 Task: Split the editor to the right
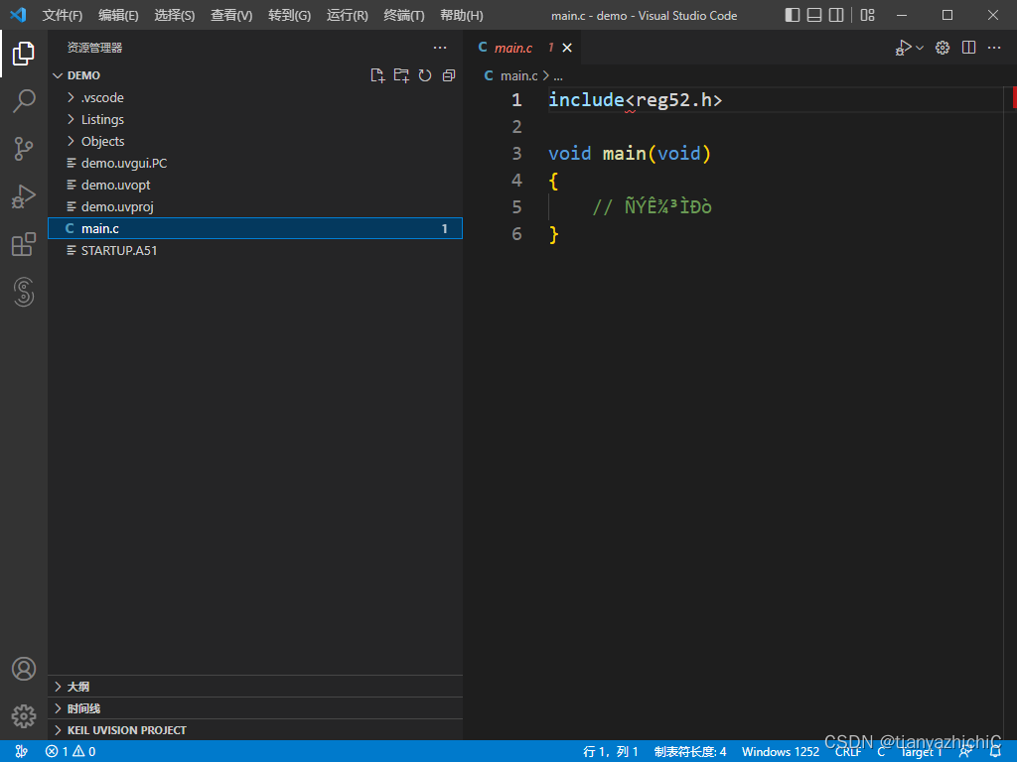coord(969,48)
